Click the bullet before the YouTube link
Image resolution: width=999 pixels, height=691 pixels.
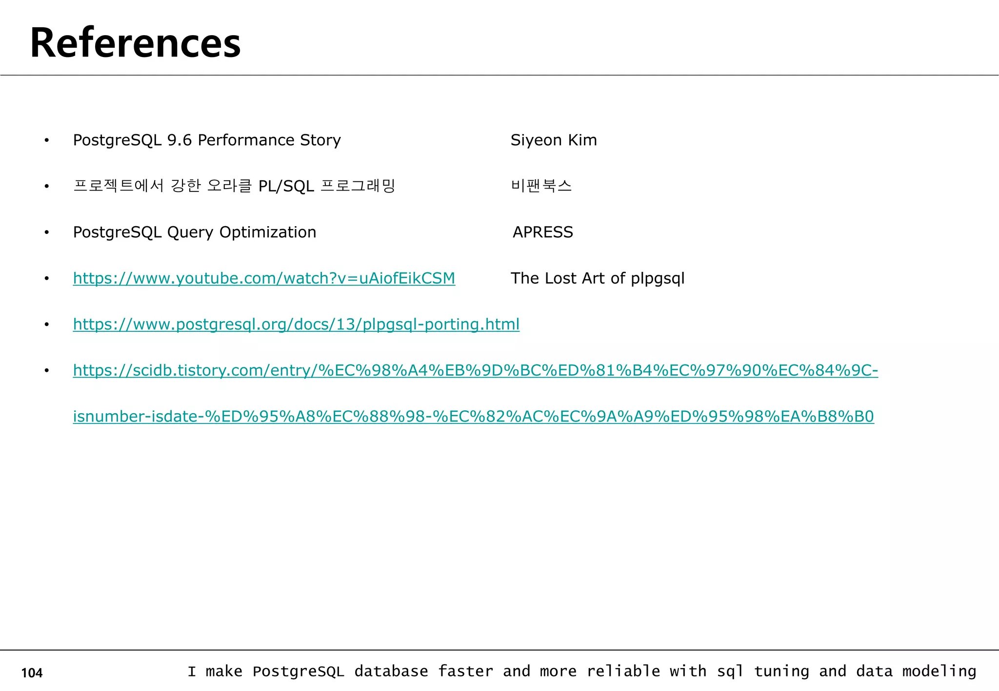pyautogui.click(x=47, y=279)
